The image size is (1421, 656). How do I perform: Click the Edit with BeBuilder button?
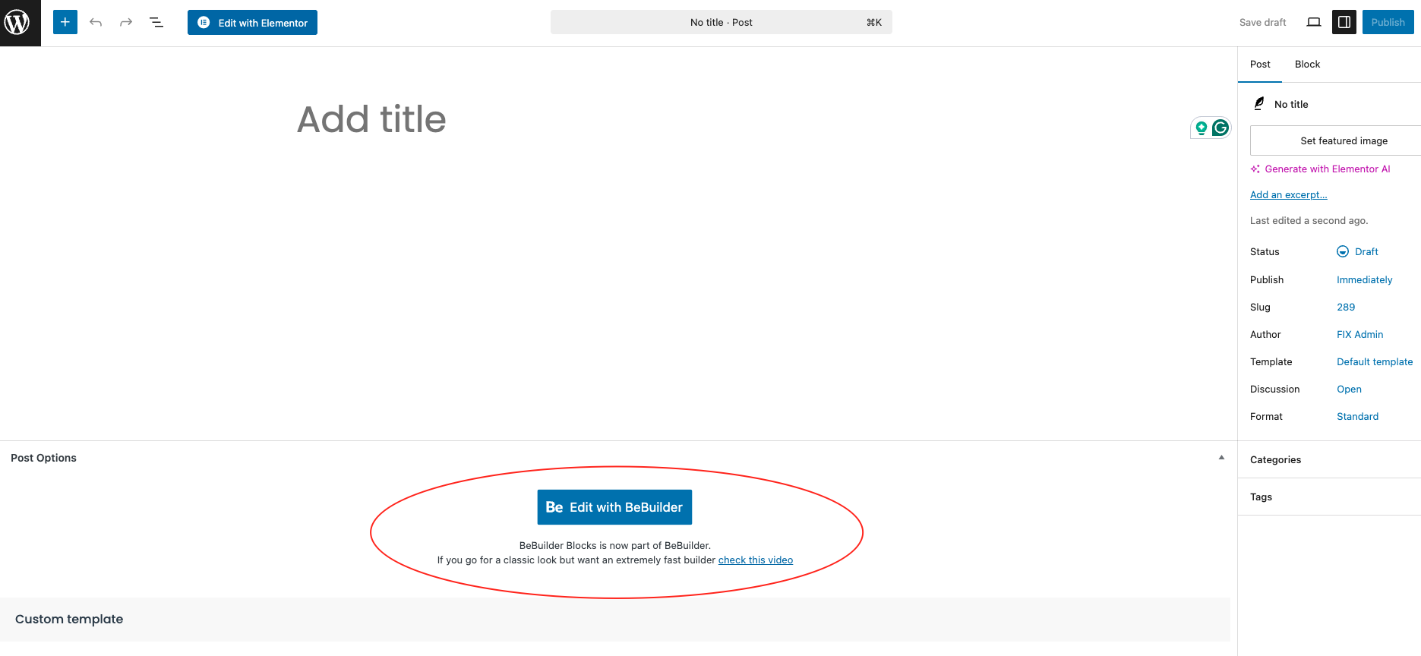pos(614,507)
